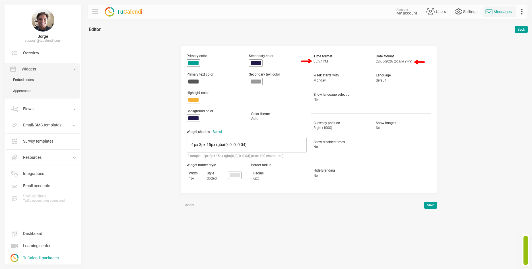Click the TuCalendi packages logo icon
532x269 pixels.
15,258
